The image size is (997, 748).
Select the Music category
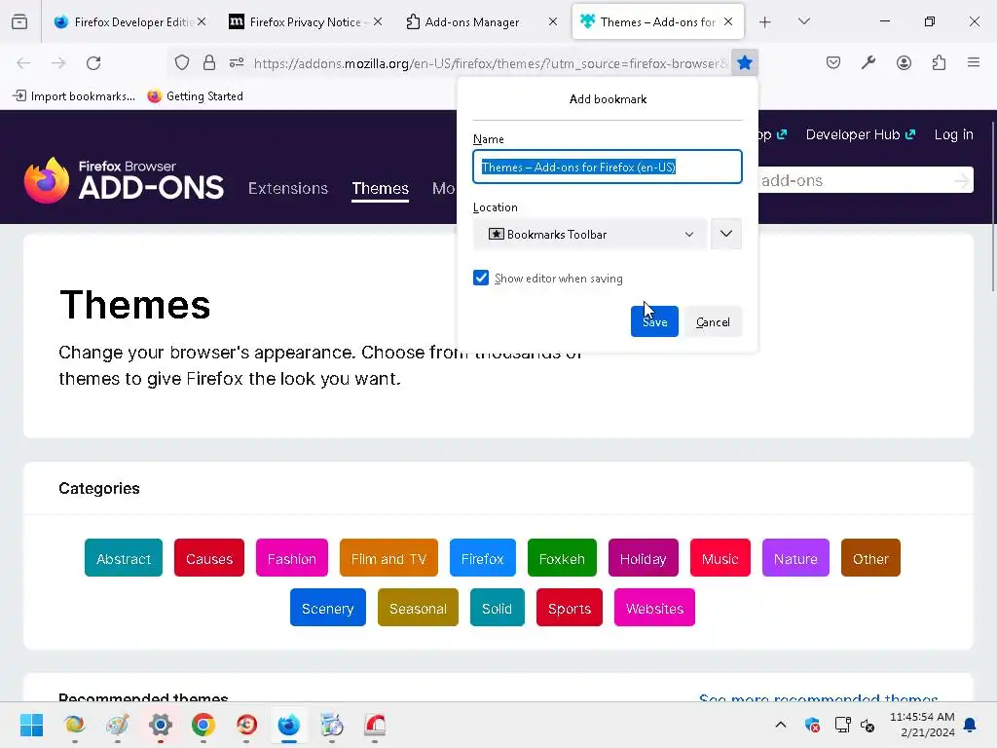pos(720,558)
